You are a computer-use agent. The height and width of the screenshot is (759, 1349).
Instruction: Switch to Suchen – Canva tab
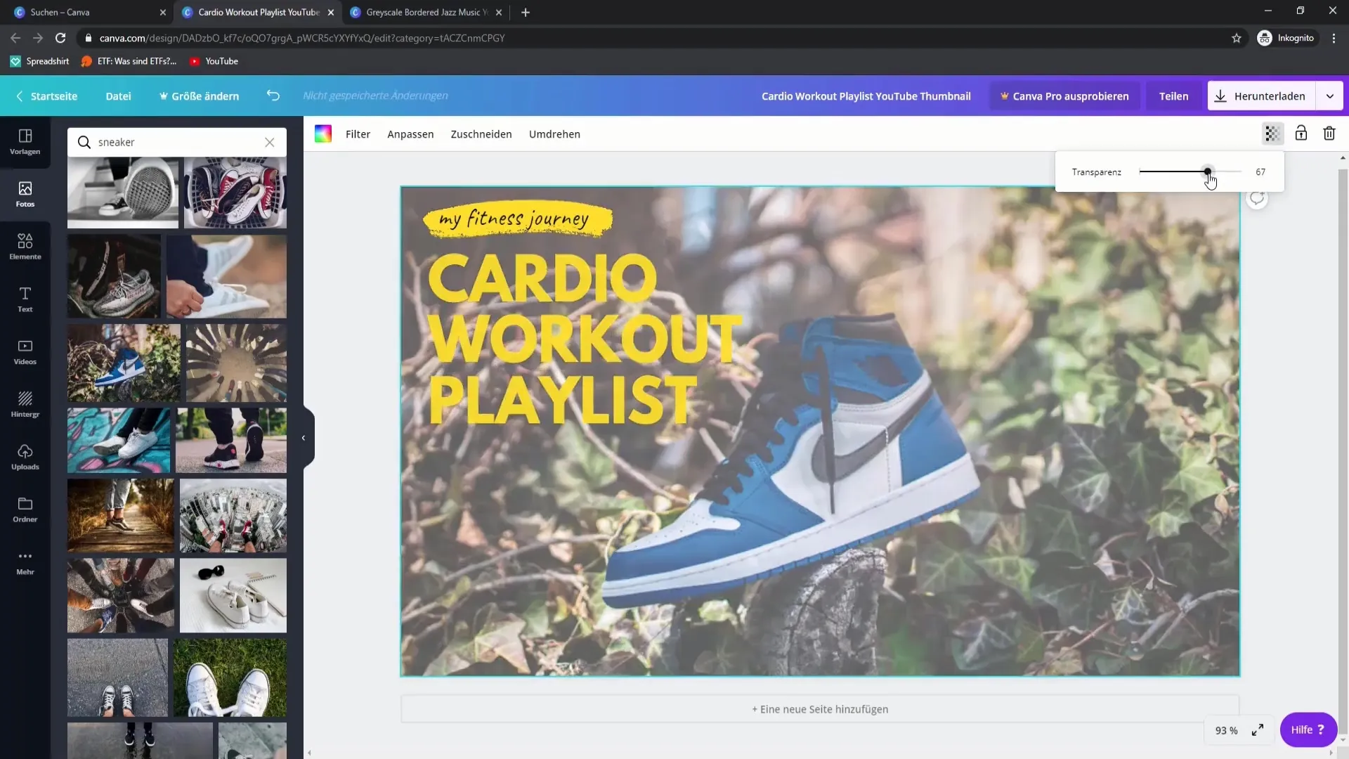[84, 12]
